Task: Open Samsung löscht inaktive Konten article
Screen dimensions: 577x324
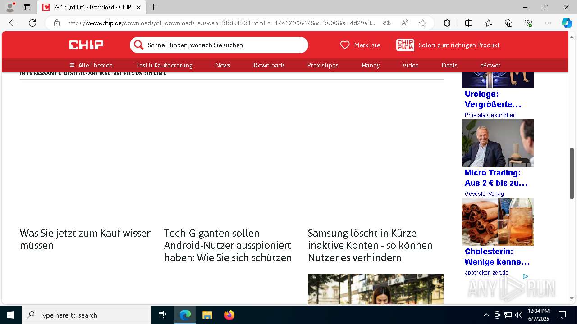Action: [370, 245]
